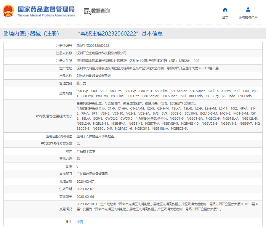This screenshot has width=266, height=228.
Task: Click 数据查询 label
Action: (100, 11)
